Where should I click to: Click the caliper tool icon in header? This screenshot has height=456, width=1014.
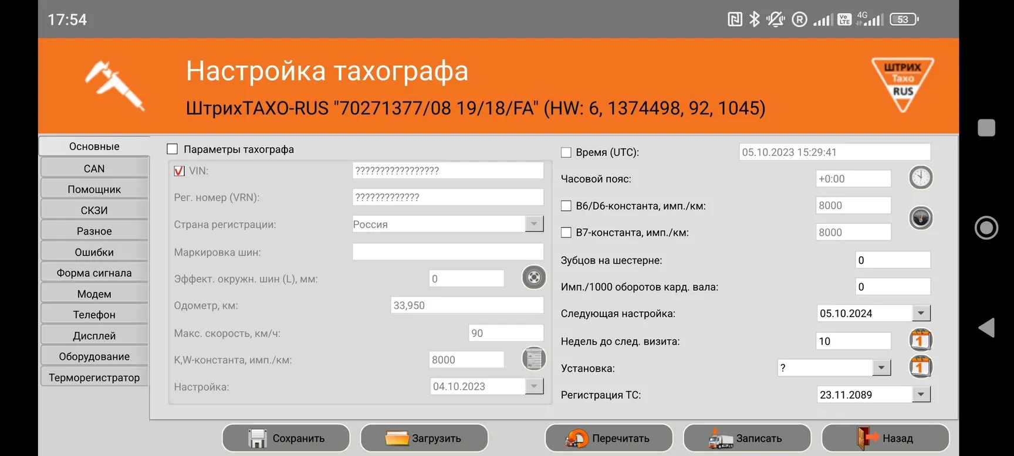coord(114,85)
